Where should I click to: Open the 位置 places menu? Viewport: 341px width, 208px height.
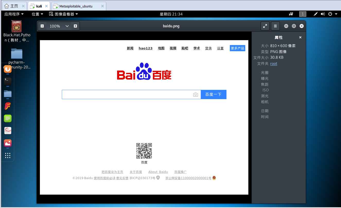click(x=37, y=14)
